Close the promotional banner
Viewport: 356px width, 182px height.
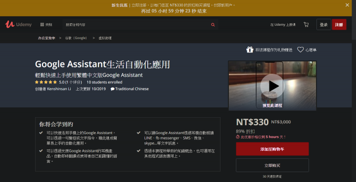click(x=347, y=5)
